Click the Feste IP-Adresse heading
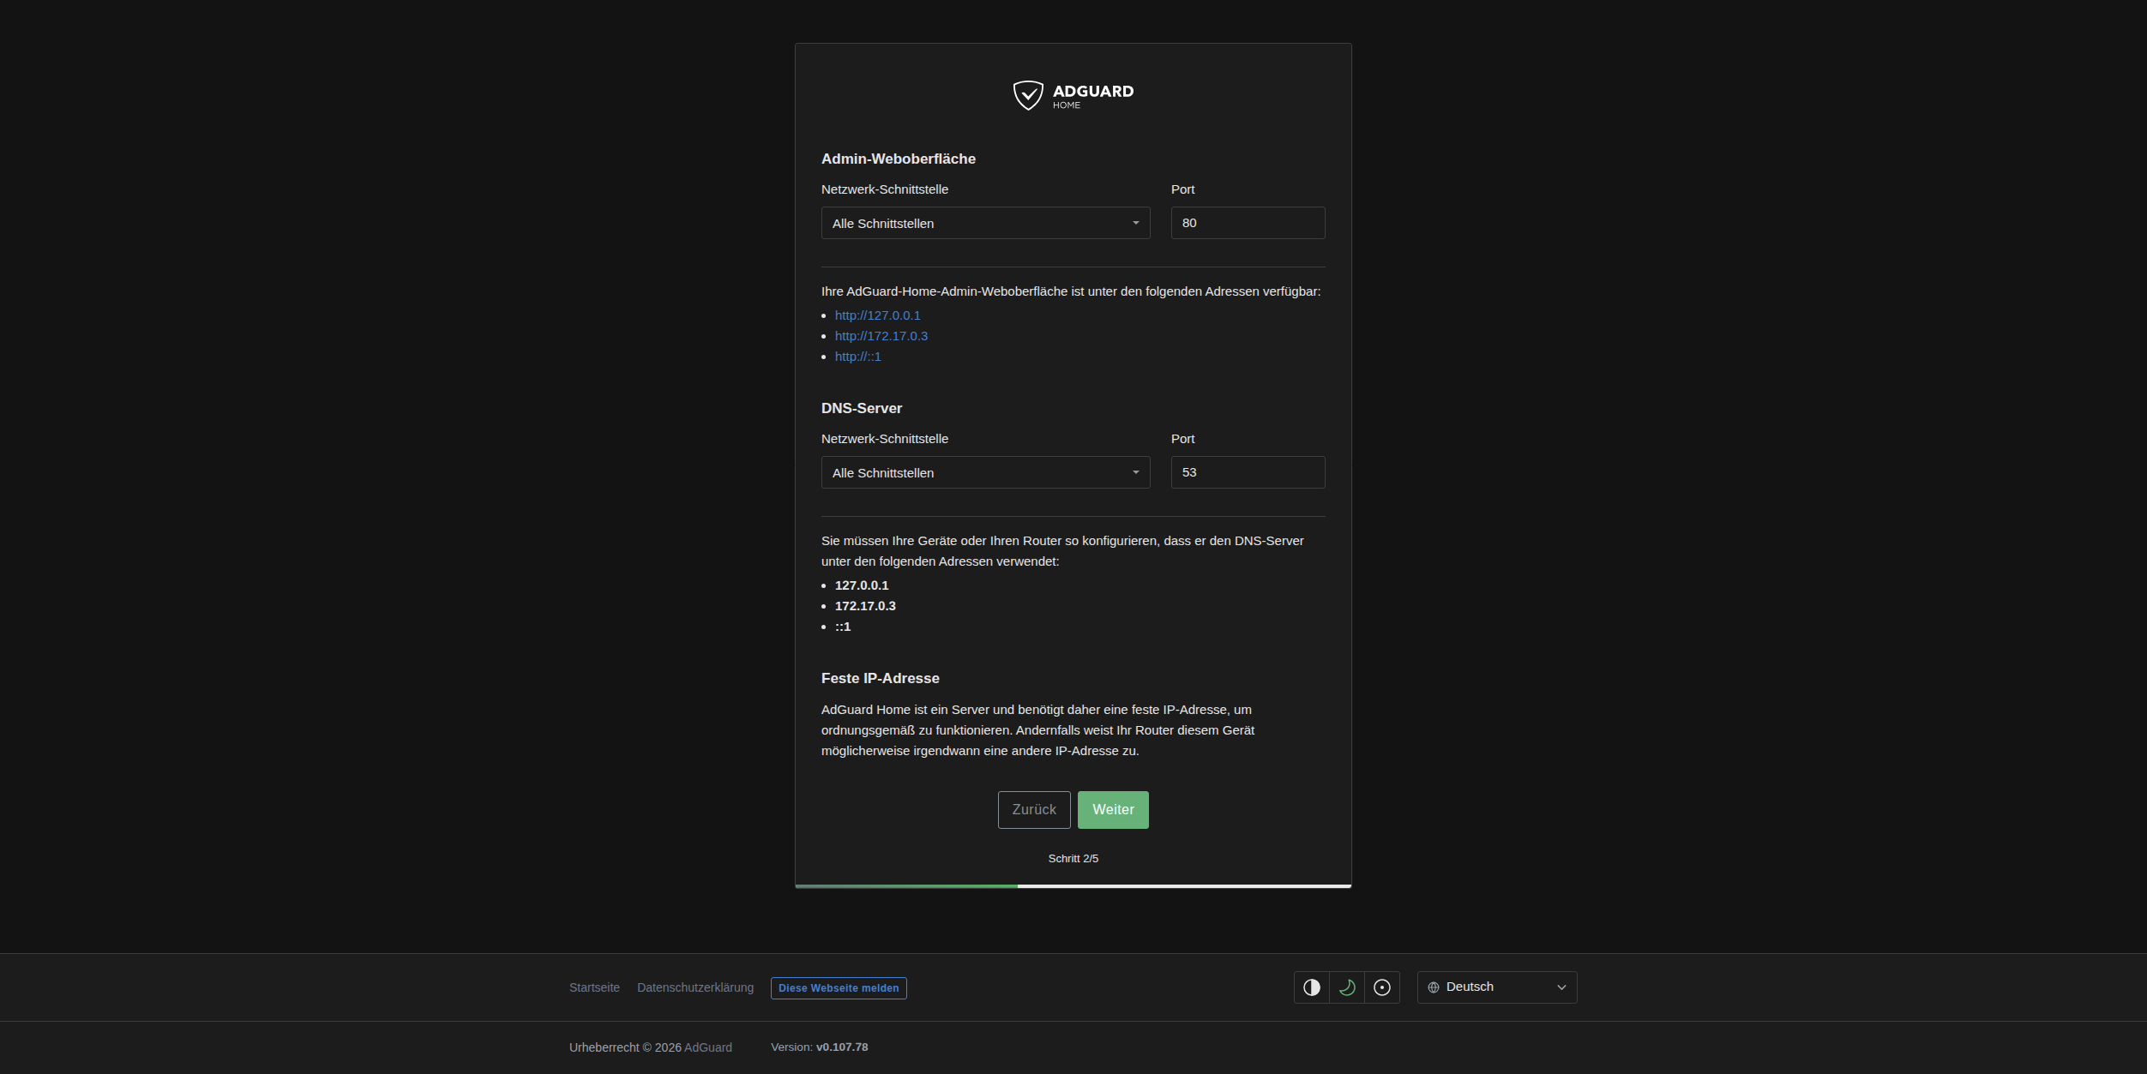Image resolution: width=2147 pixels, height=1074 pixels. point(881,678)
